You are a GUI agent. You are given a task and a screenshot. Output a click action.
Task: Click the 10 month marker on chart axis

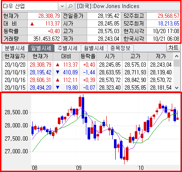click(x=141, y=168)
